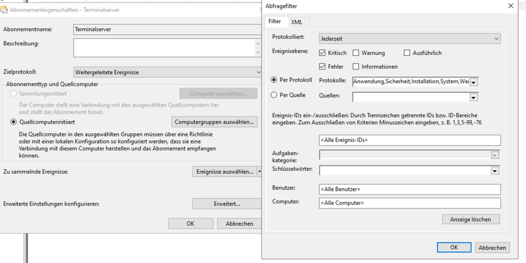Expand the Schlüsselwörter dropdown

point(494,170)
